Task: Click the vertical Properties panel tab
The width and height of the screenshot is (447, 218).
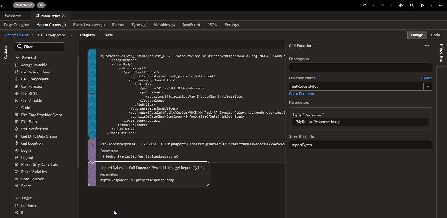Action: (441, 53)
